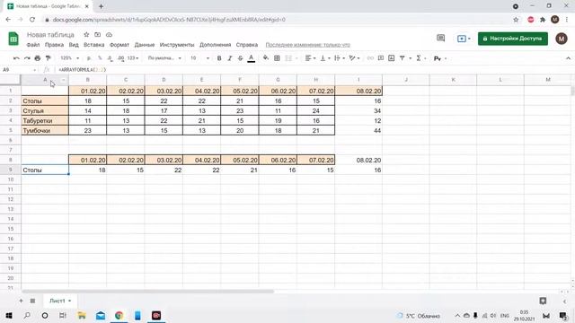Open the cell borders menu

pos(277,58)
